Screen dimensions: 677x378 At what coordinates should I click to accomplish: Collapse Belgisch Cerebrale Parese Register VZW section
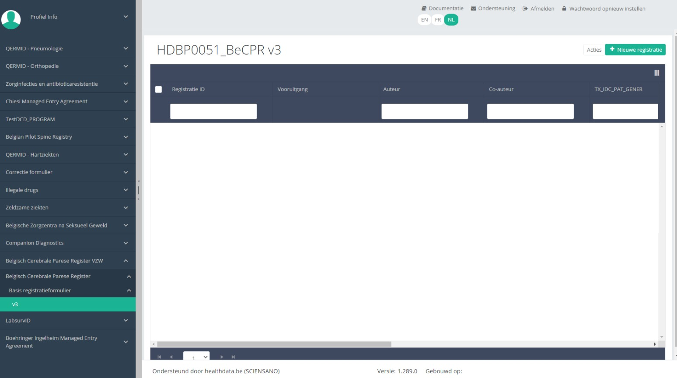click(x=126, y=261)
